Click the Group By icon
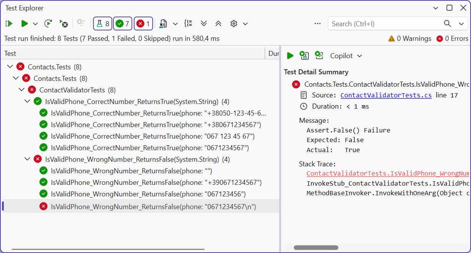The image size is (471, 253). pos(188,23)
